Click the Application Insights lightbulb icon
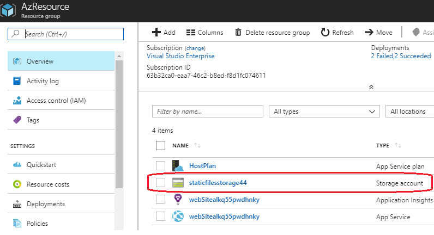 178,200
